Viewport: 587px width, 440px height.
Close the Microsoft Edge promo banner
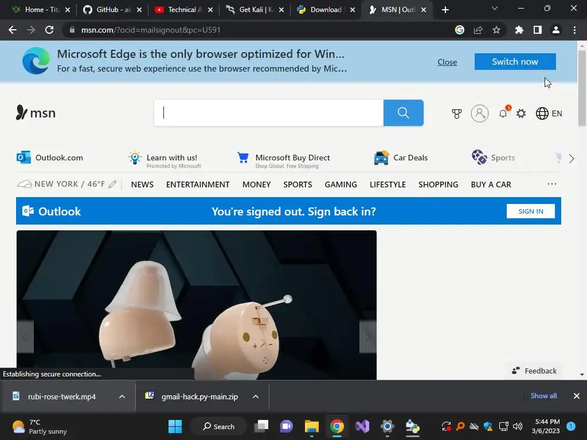tap(447, 62)
